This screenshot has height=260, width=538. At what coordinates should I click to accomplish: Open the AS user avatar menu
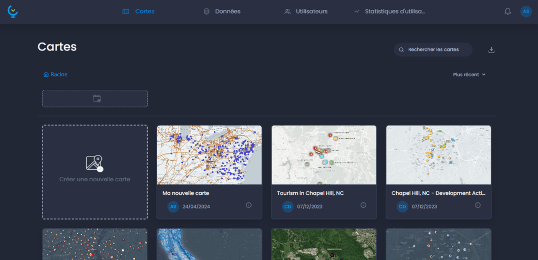[526, 12]
